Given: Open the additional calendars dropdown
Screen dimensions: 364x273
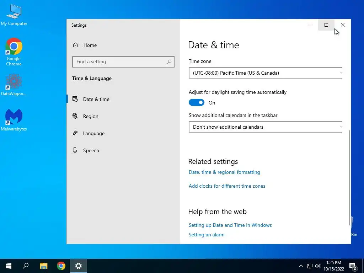Looking at the screenshot, I should tap(266, 127).
